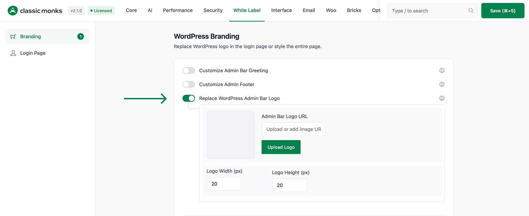529x216 pixels.
Task: Click the Logo Height (px) field
Action: 289,185
